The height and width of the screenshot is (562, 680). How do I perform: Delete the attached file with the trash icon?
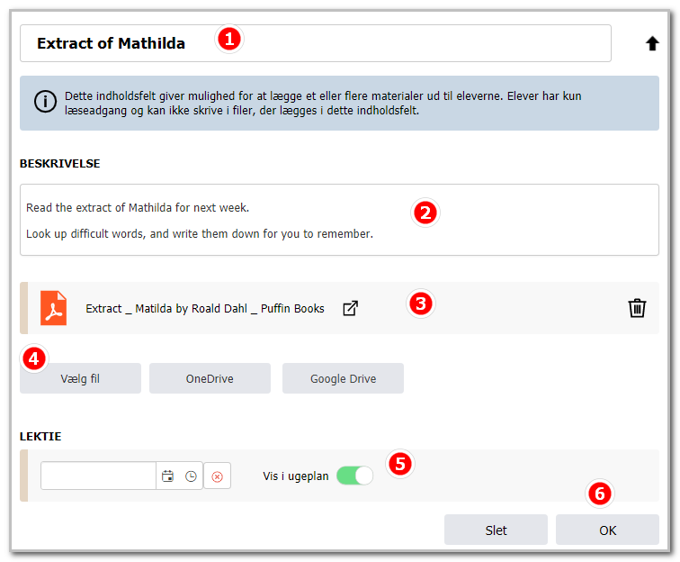click(x=637, y=308)
